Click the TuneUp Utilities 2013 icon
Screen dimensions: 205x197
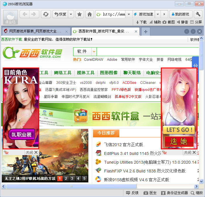(x=98, y=162)
